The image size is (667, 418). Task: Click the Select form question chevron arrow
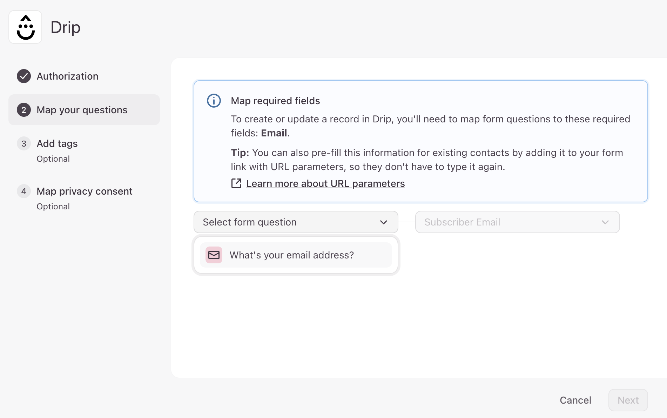coord(384,222)
